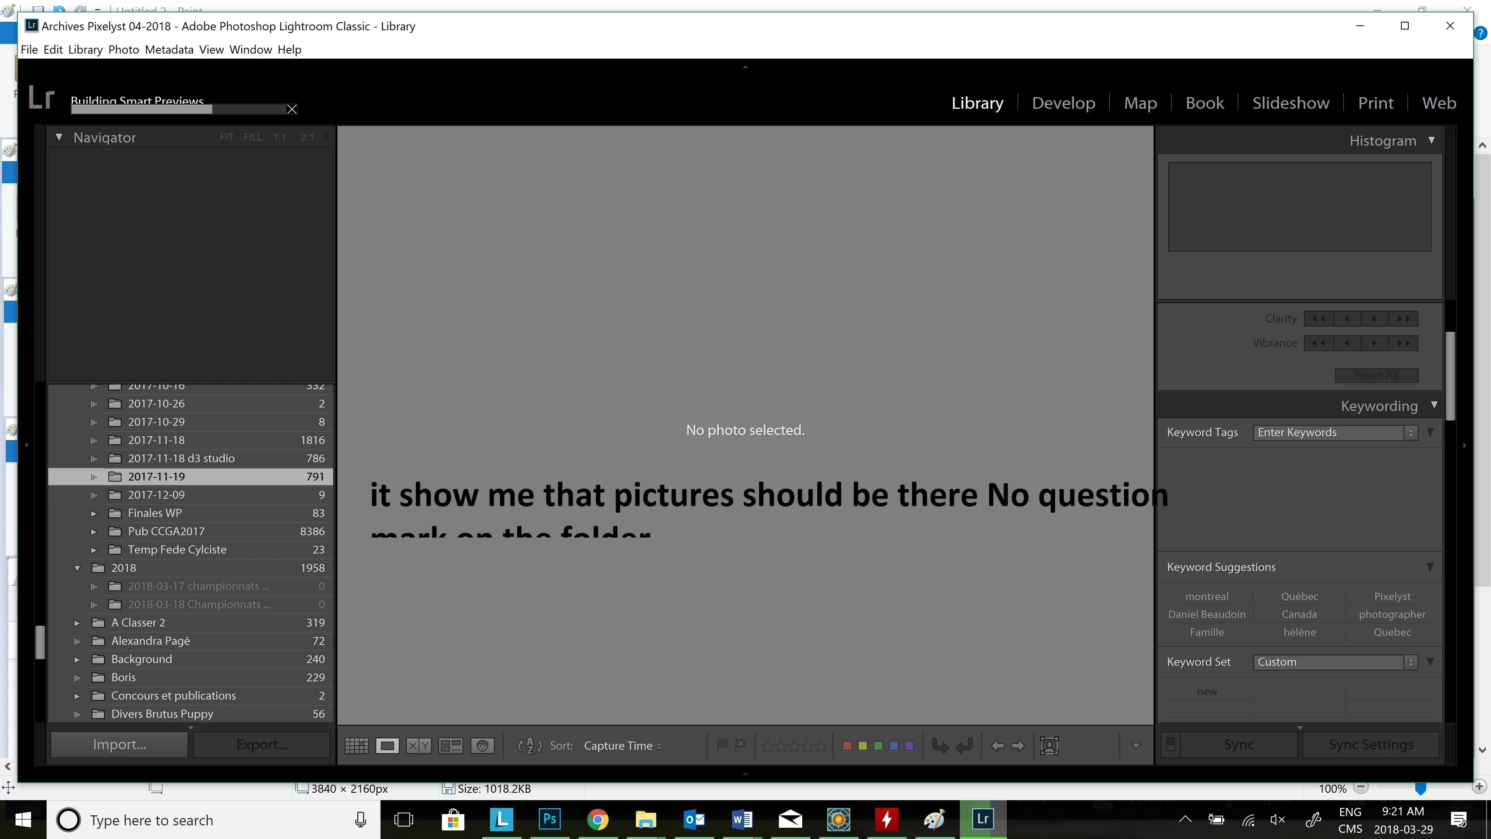Set flag as rejected
The height and width of the screenshot is (839, 1491).
(740, 745)
